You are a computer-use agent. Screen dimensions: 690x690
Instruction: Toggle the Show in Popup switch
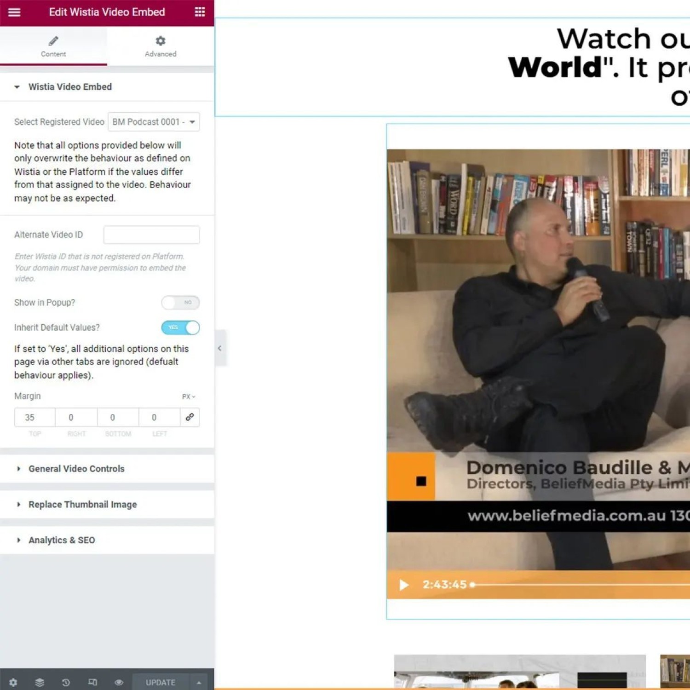point(180,303)
